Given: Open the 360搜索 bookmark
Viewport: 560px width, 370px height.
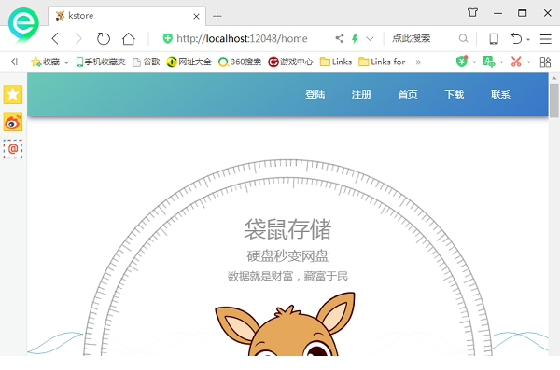Looking at the screenshot, I should pos(240,62).
